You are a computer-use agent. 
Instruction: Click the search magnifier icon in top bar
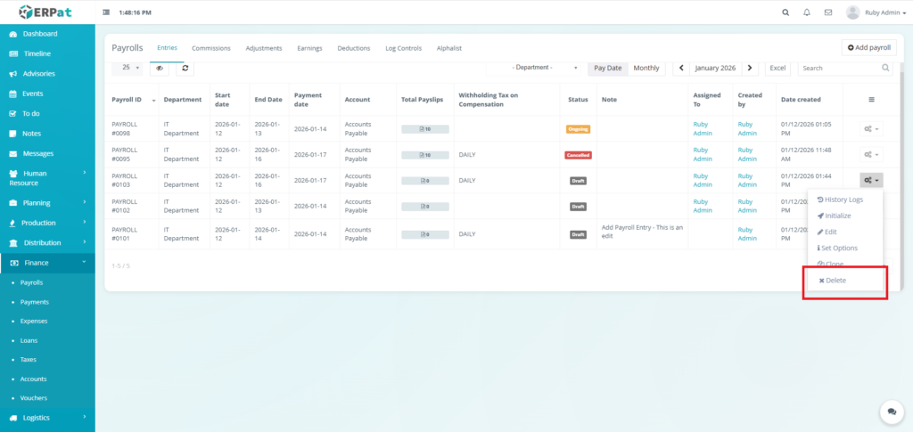(x=786, y=12)
